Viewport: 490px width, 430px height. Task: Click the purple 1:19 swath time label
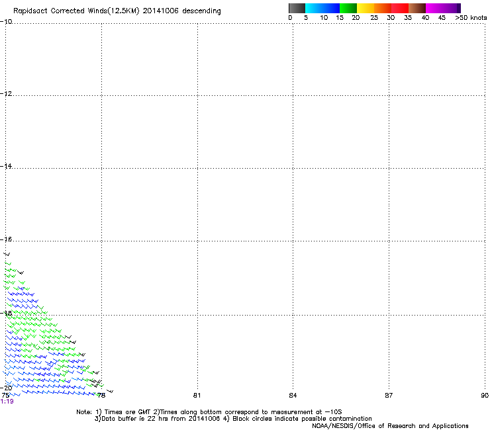(x=7, y=402)
